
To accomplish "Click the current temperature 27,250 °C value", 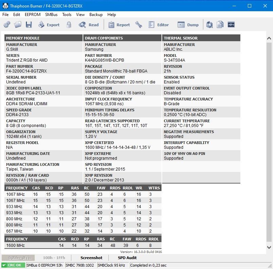I will (x=184, y=126).
